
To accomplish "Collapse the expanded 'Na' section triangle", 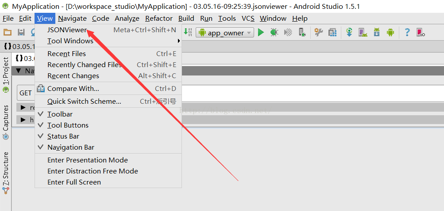I will [19, 71].
